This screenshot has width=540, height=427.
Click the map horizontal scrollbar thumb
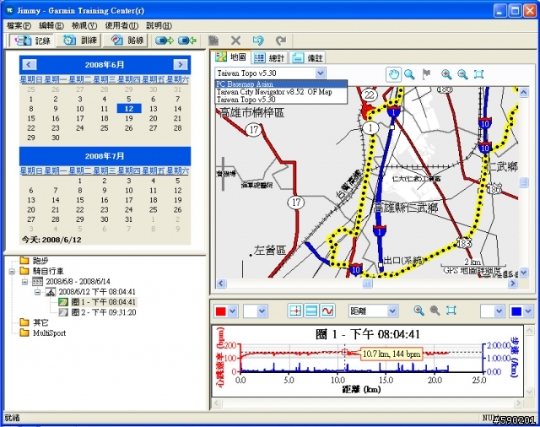367,284
